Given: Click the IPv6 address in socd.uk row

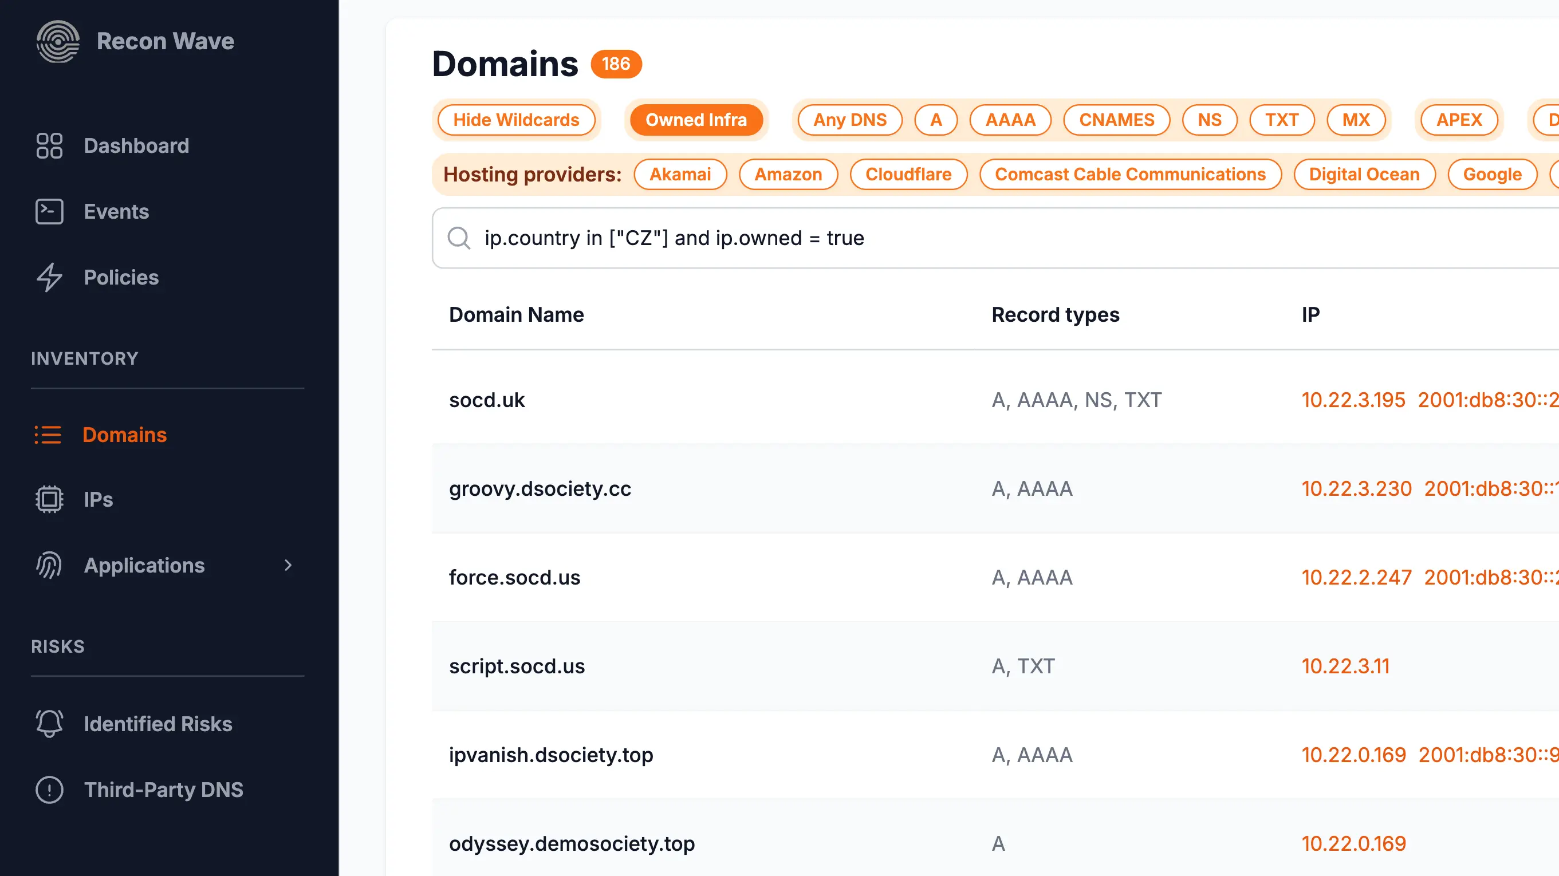Looking at the screenshot, I should [x=1488, y=400].
